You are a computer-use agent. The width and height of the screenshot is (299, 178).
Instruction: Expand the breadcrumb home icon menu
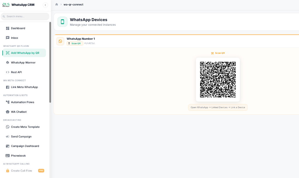(x=56, y=4)
